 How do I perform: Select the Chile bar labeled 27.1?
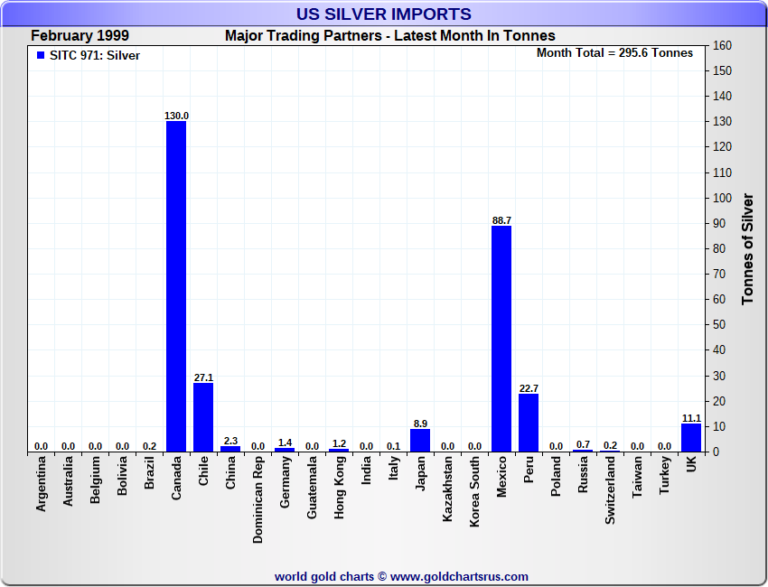click(x=203, y=417)
